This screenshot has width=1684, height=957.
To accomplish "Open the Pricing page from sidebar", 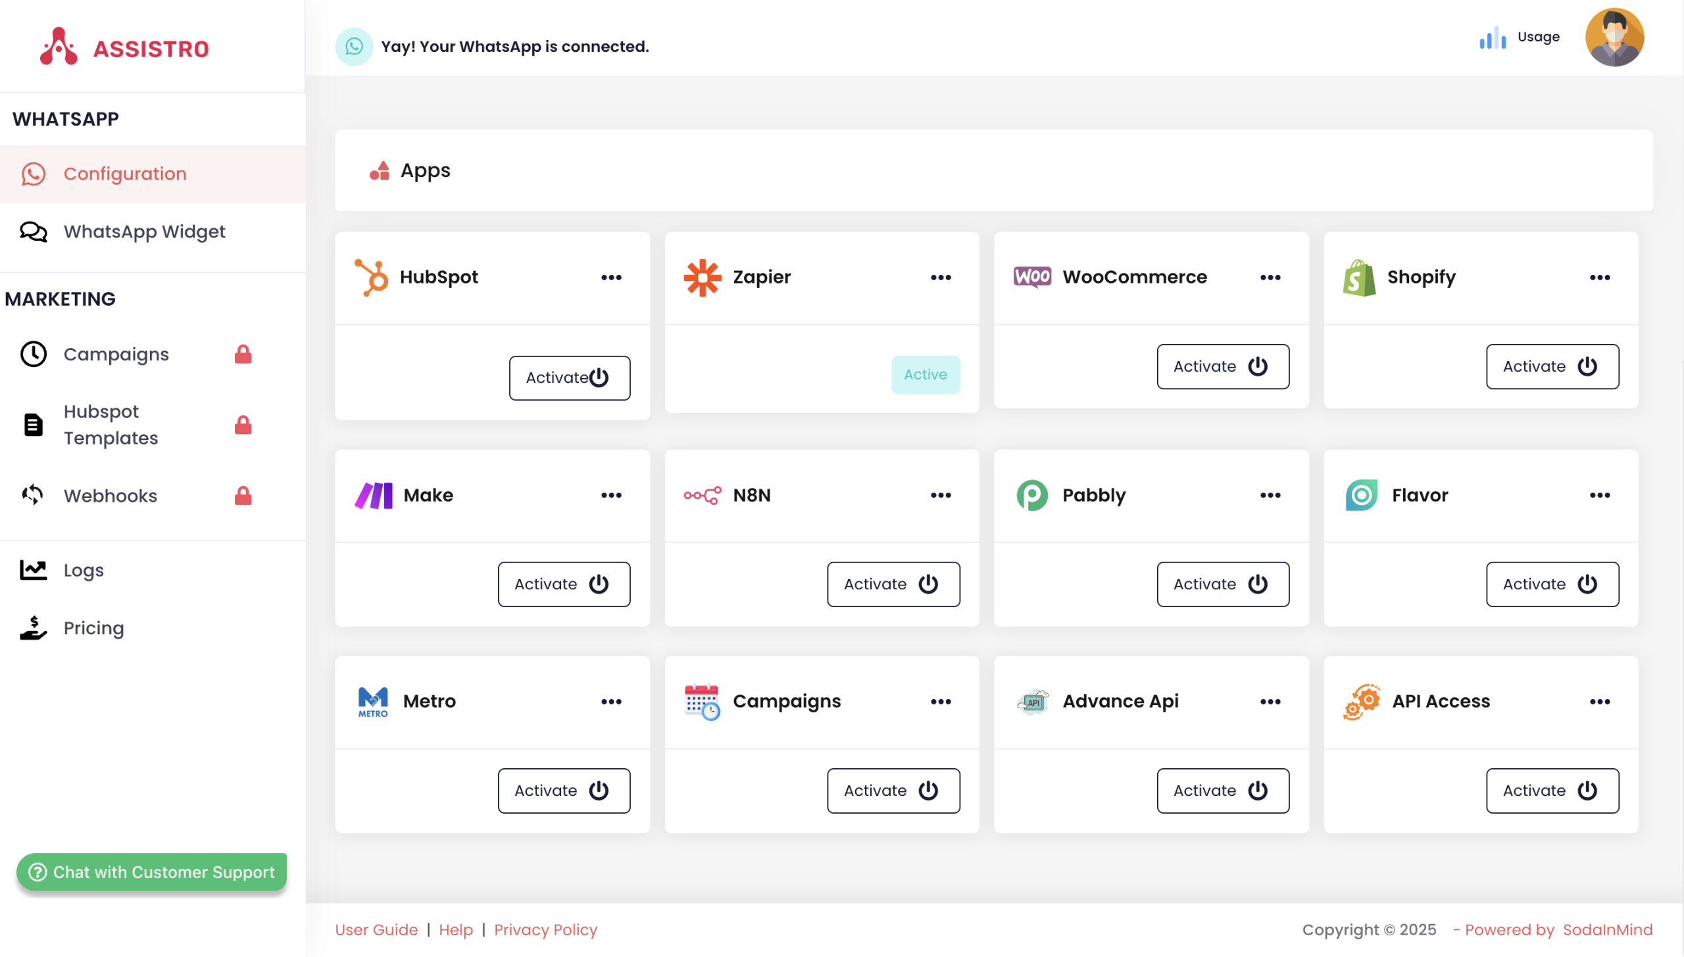I will [x=93, y=627].
